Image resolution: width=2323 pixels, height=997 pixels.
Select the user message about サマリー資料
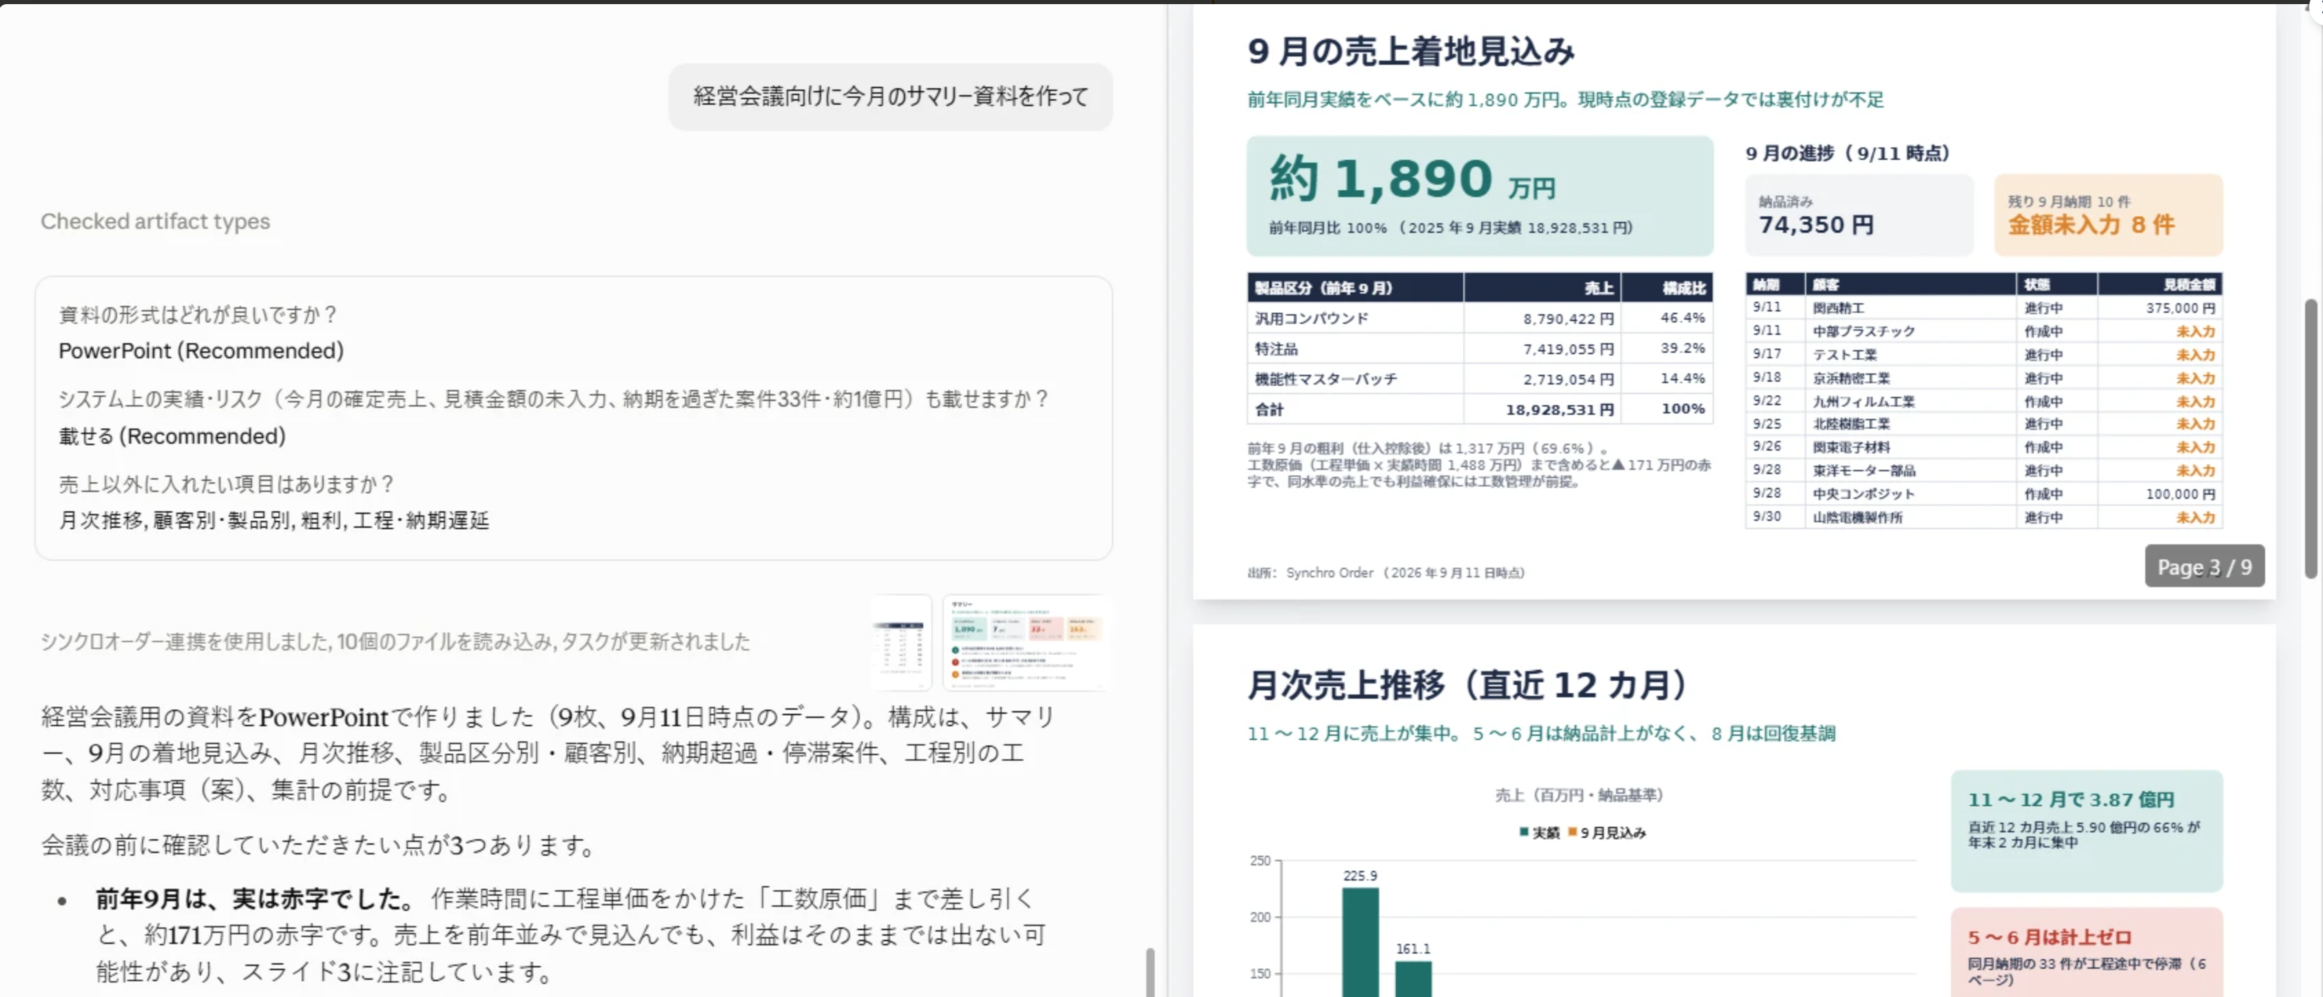(x=890, y=96)
